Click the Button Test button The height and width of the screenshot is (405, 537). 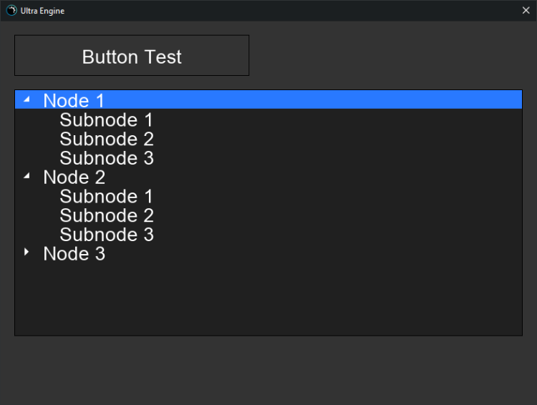[132, 56]
